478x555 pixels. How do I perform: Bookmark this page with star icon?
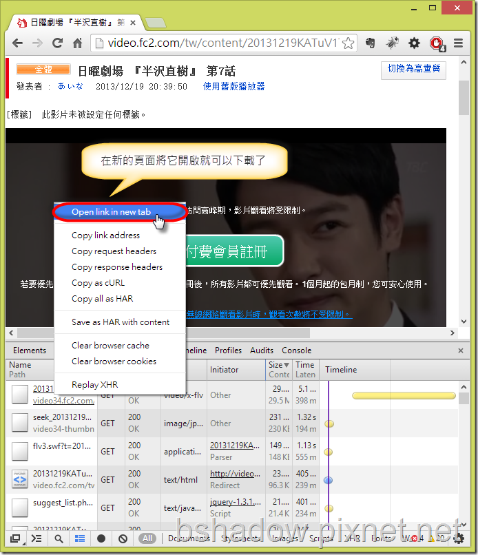click(x=349, y=43)
